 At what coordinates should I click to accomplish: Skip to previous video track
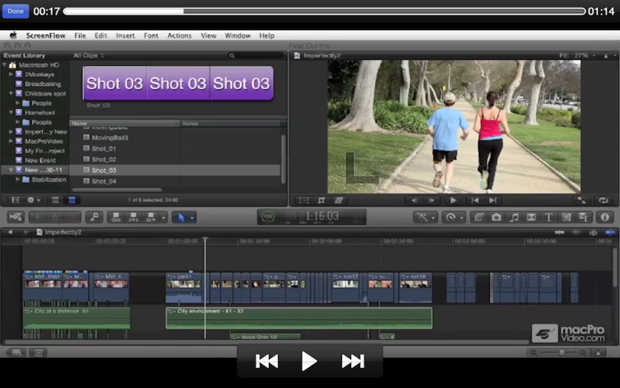point(267,361)
